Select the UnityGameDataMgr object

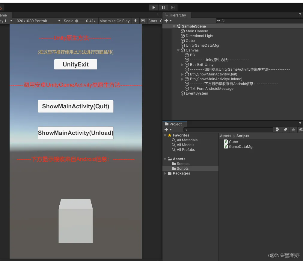203,45
